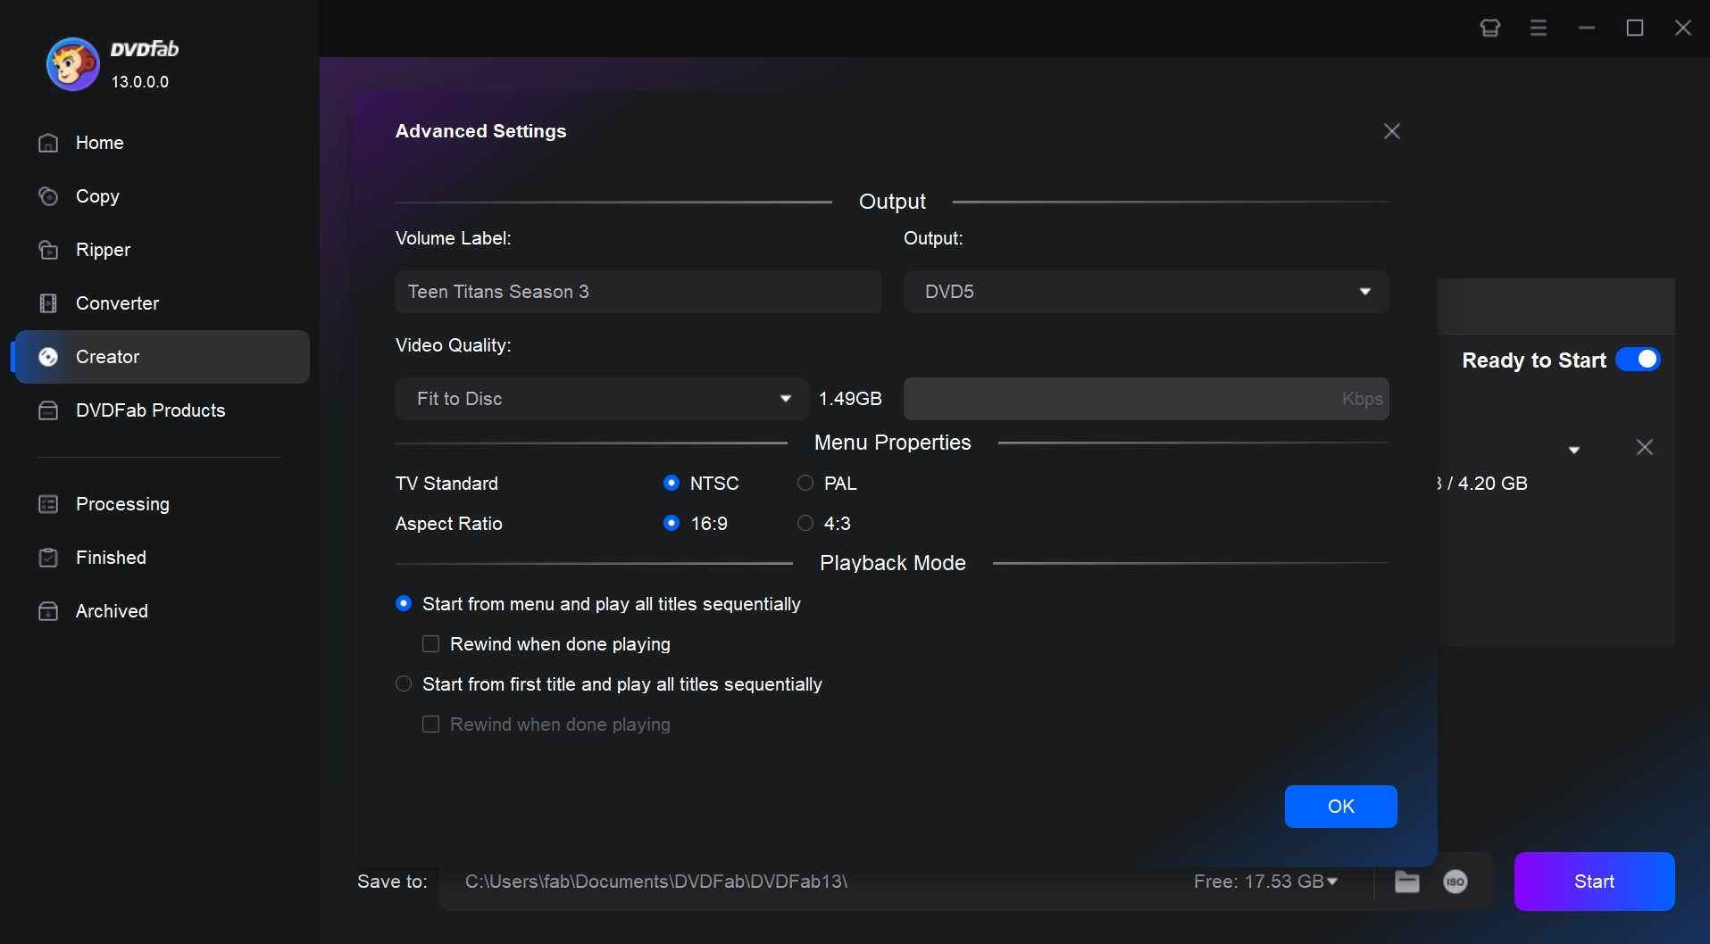Open the Archived section
Screen dimensions: 1710x944
point(111,611)
